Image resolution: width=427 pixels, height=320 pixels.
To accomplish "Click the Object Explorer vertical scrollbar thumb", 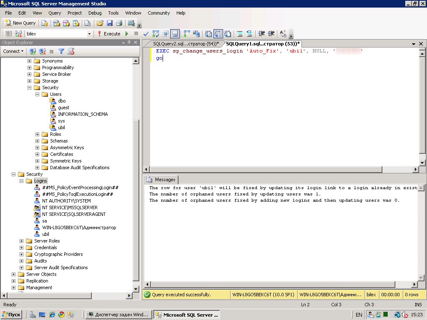I will pos(136,200).
